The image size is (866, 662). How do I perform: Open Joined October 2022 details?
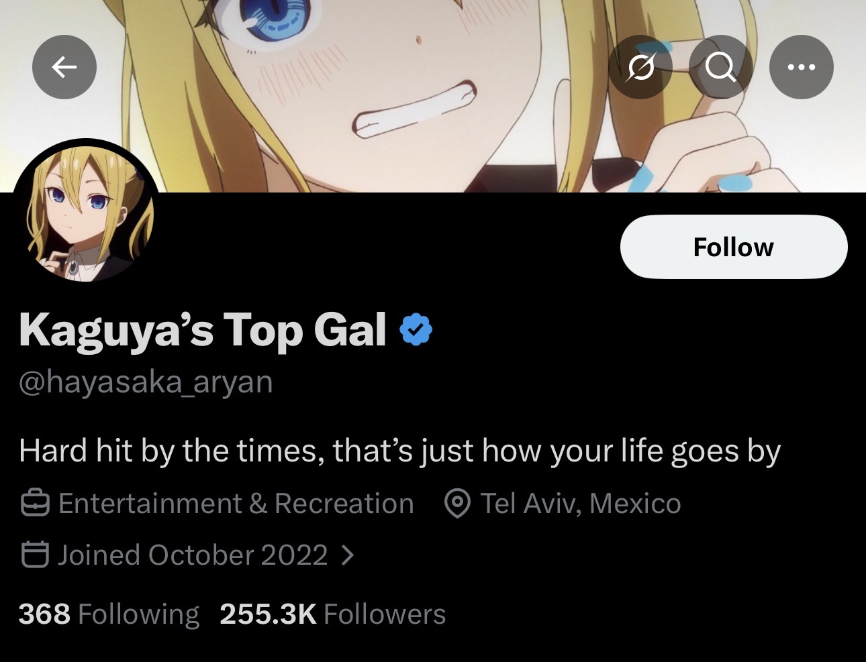point(193,555)
